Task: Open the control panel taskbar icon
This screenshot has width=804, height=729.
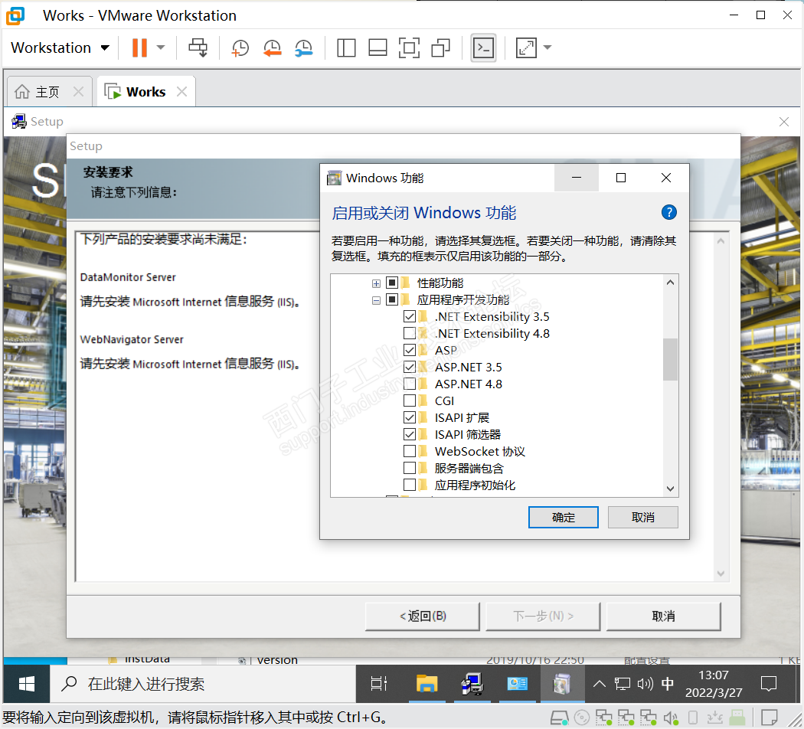Action: 517,684
